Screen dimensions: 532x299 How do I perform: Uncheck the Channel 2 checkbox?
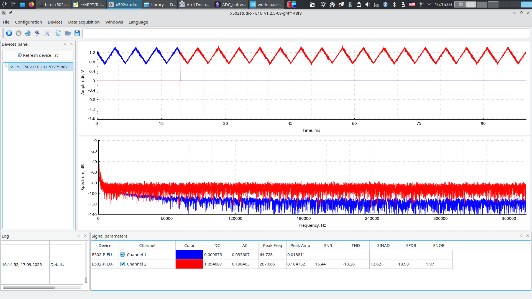[122, 264]
